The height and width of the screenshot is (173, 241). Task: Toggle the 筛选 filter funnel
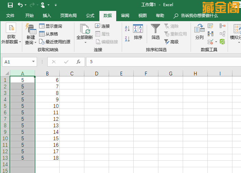[x=155, y=32]
